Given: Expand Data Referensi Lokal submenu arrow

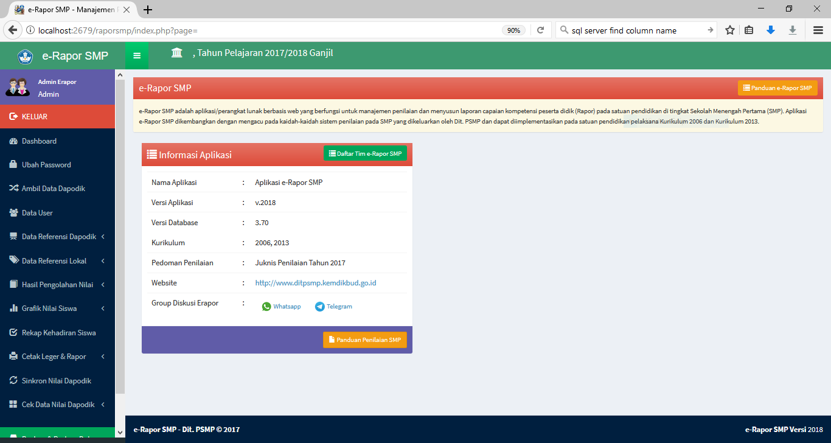Looking at the screenshot, I should click(103, 261).
